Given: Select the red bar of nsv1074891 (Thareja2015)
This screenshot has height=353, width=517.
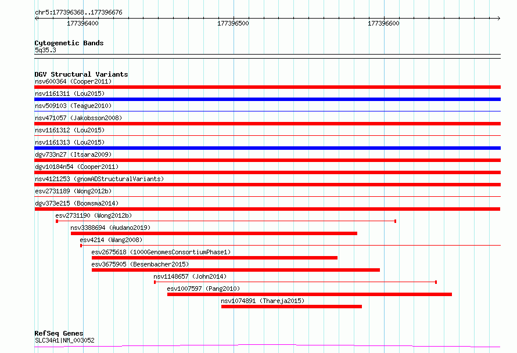Looking at the screenshot, I should coord(292,307).
